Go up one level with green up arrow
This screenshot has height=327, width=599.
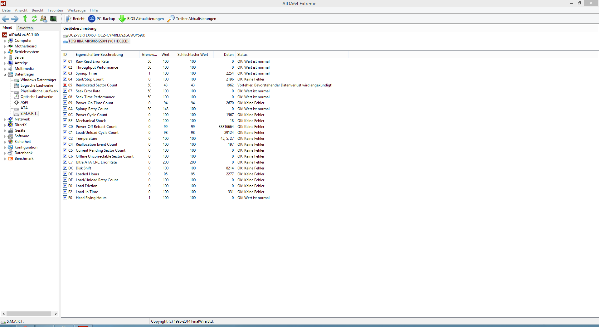25,19
